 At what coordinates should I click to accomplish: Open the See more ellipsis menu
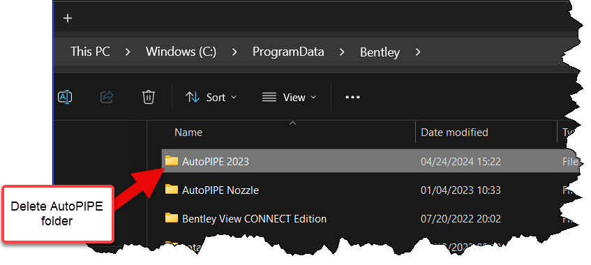pos(352,97)
